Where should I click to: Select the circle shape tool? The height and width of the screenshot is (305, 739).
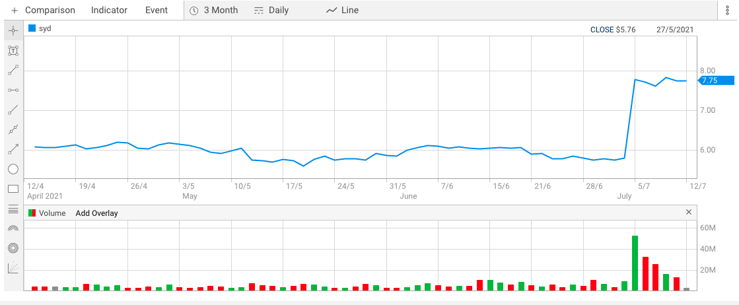tap(13, 169)
